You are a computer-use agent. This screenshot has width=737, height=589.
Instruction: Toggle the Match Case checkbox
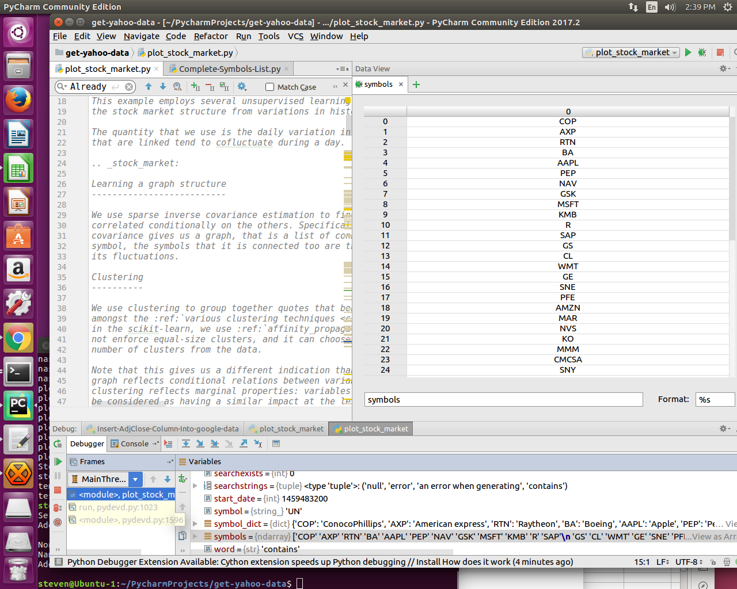269,87
